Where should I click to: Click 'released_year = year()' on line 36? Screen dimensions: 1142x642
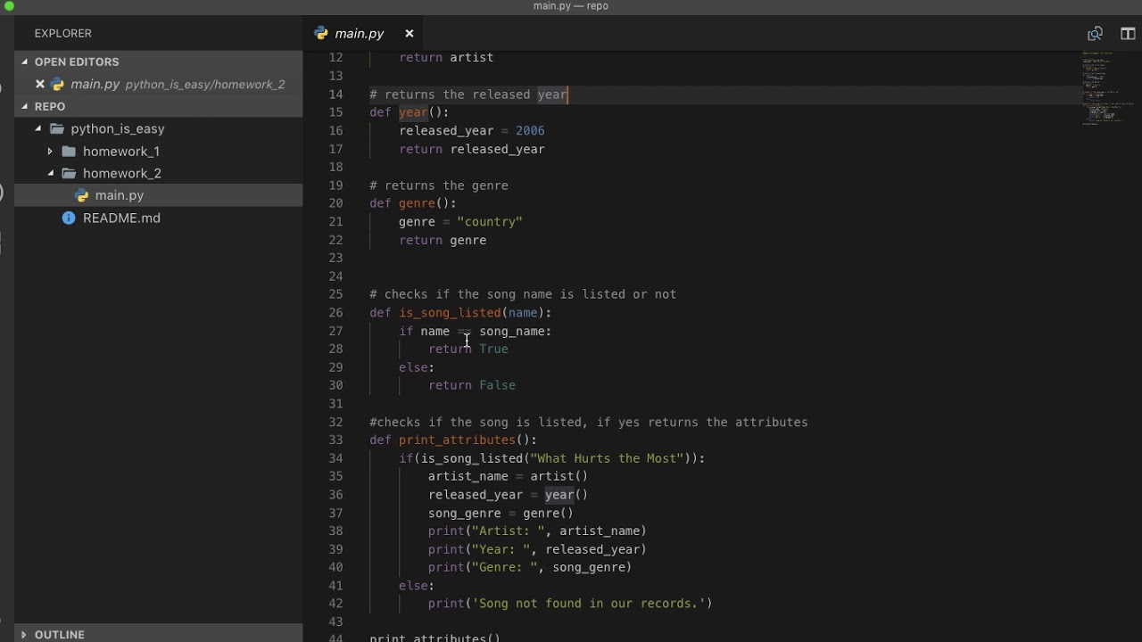pyautogui.click(x=508, y=495)
